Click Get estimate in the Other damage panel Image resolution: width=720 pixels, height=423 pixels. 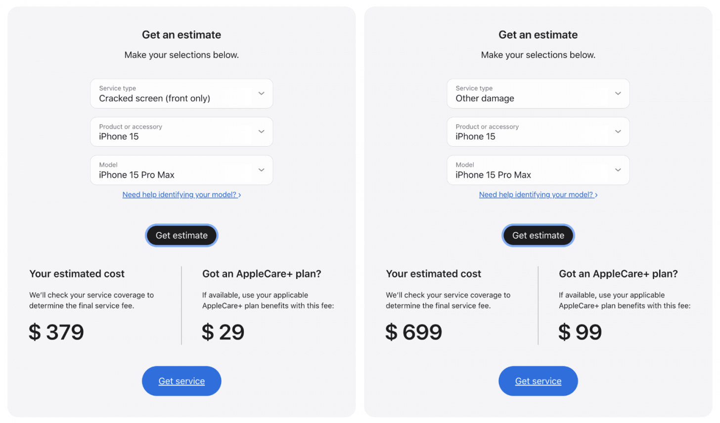click(538, 235)
